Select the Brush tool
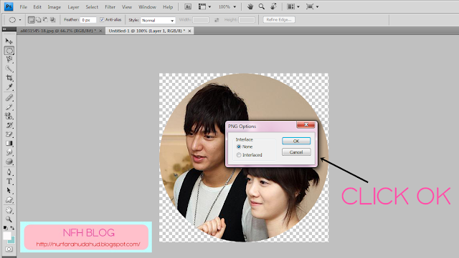 (9, 106)
